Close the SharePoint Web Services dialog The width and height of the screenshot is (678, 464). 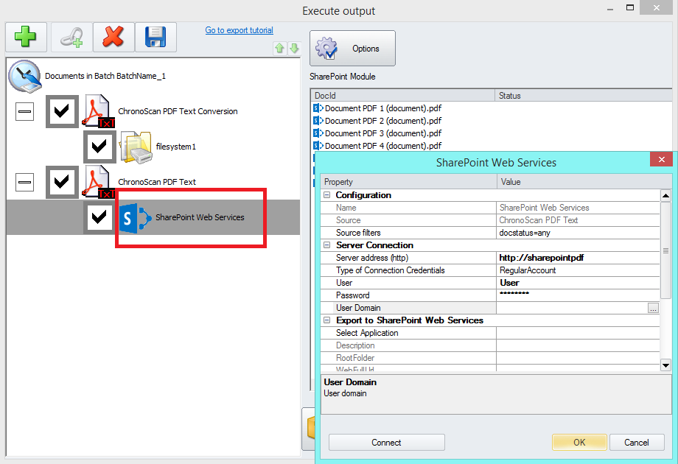point(661,159)
